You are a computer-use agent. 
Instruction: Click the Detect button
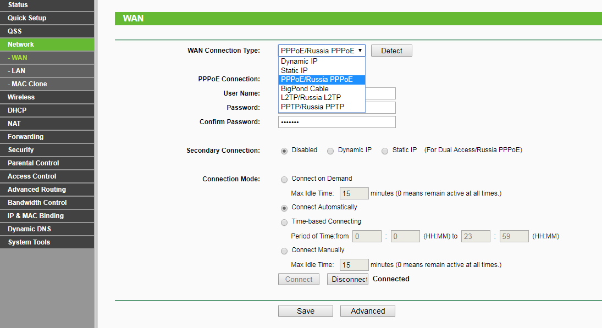[x=391, y=51]
